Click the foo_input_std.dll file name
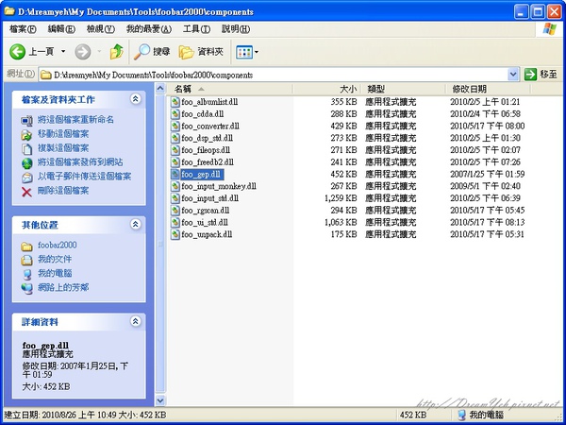Screen dimensions: 566x425 [209, 198]
